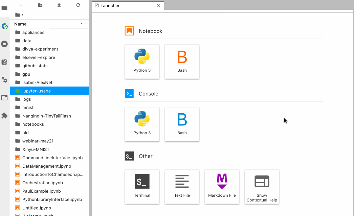This screenshot has height=216, width=354.
Task: Open the Extension Manager puzzle icon
Action: (4, 116)
